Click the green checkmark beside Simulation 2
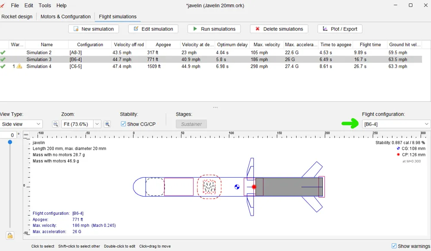The width and height of the screenshot is (431, 251). tap(3, 53)
